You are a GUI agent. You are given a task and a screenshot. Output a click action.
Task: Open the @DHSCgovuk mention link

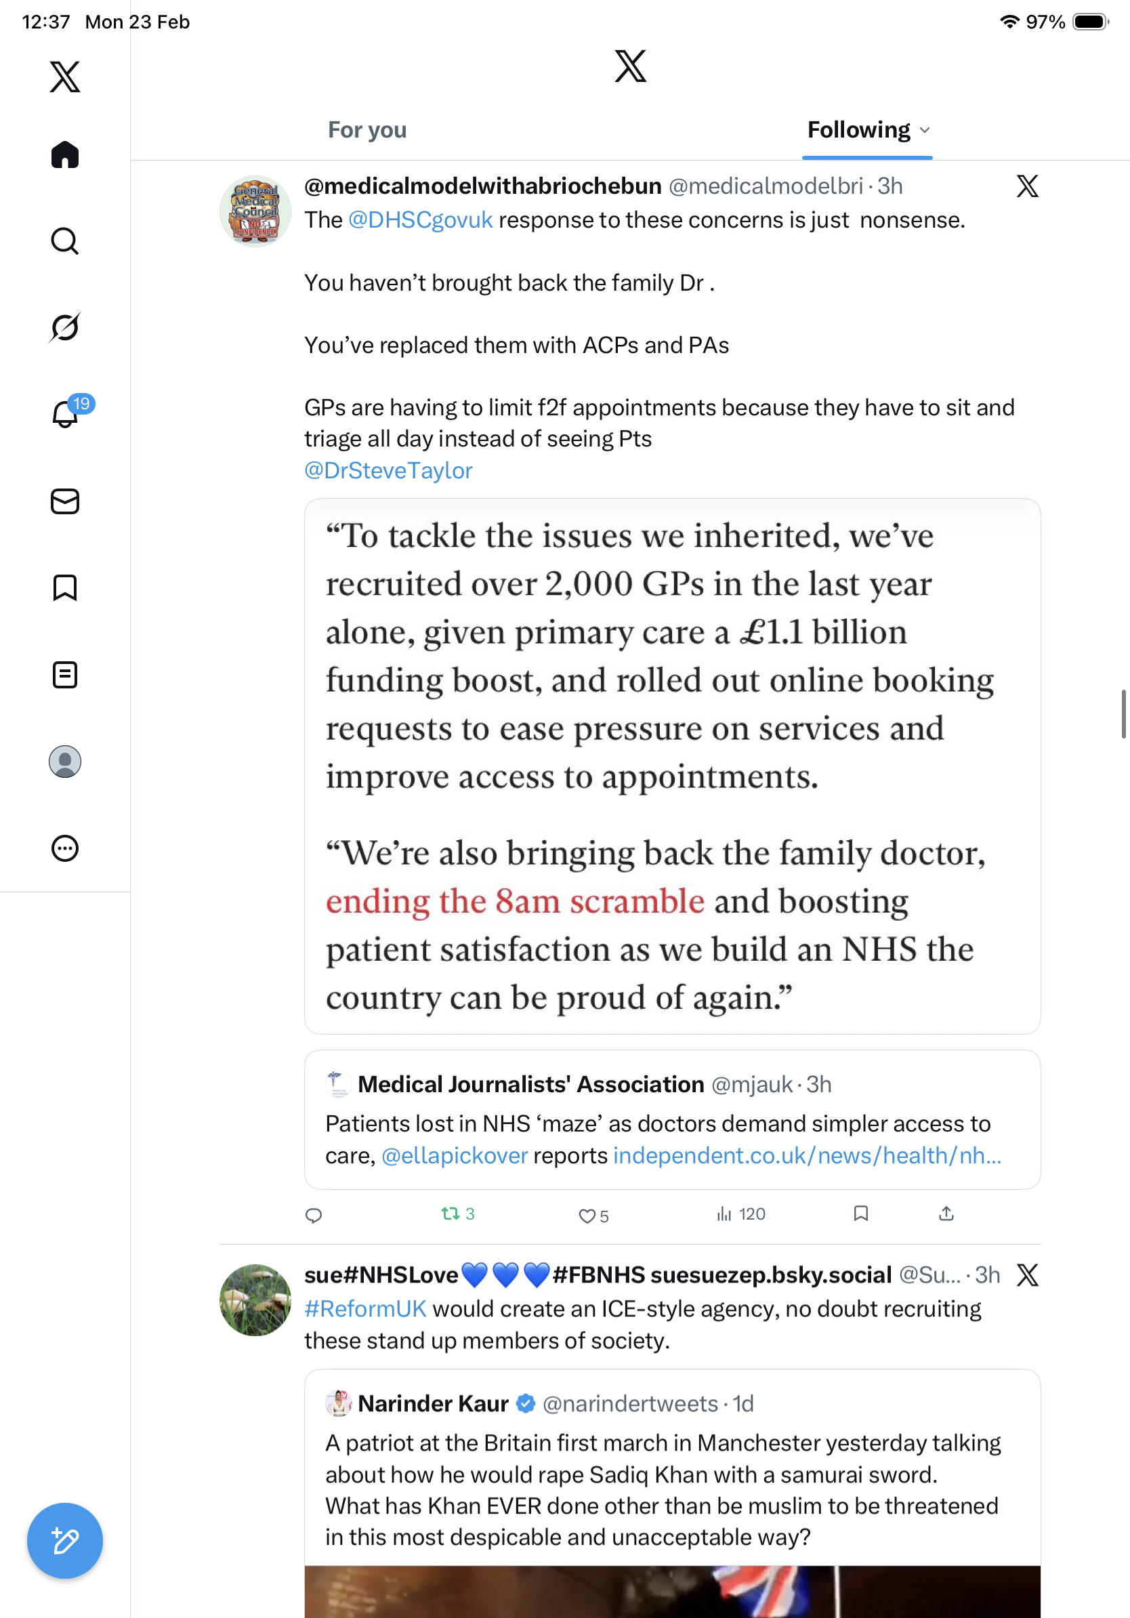(420, 220)
